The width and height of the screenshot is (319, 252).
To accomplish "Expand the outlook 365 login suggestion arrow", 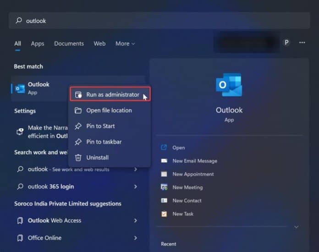I will tap(135, 186).
